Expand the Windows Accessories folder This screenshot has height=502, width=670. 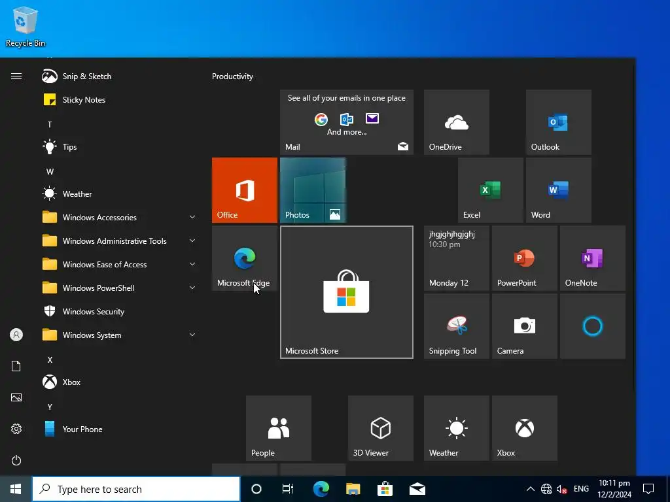click(x=120, y=217)
